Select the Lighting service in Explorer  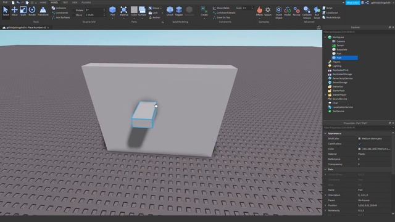[337, 66]
